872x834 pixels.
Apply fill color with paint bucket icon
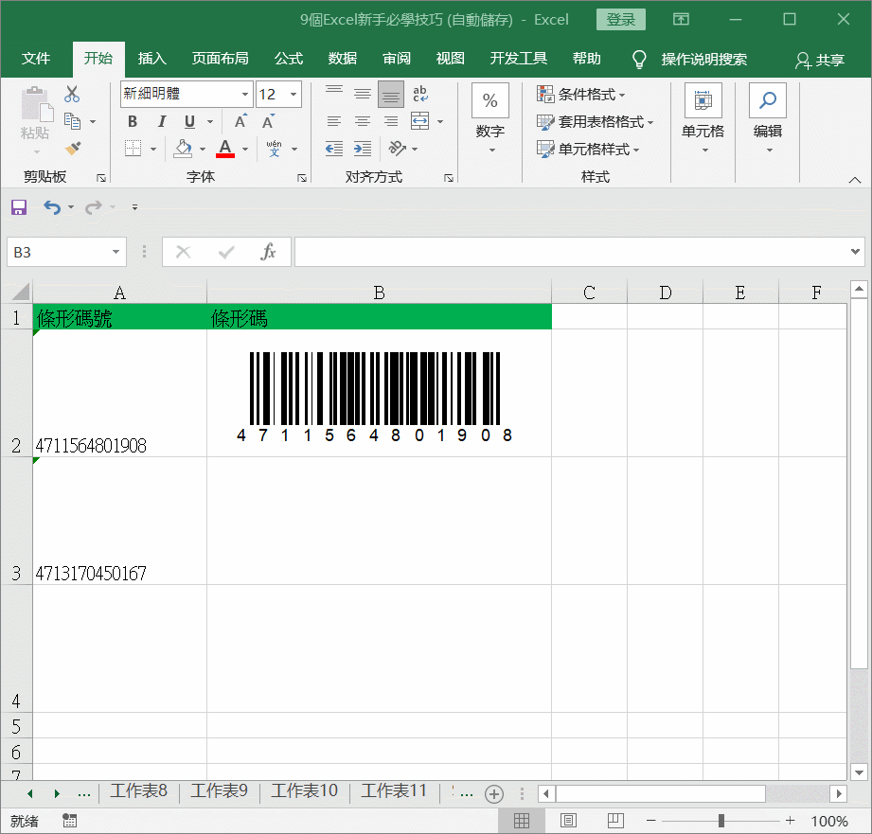(x=183, y=149)
